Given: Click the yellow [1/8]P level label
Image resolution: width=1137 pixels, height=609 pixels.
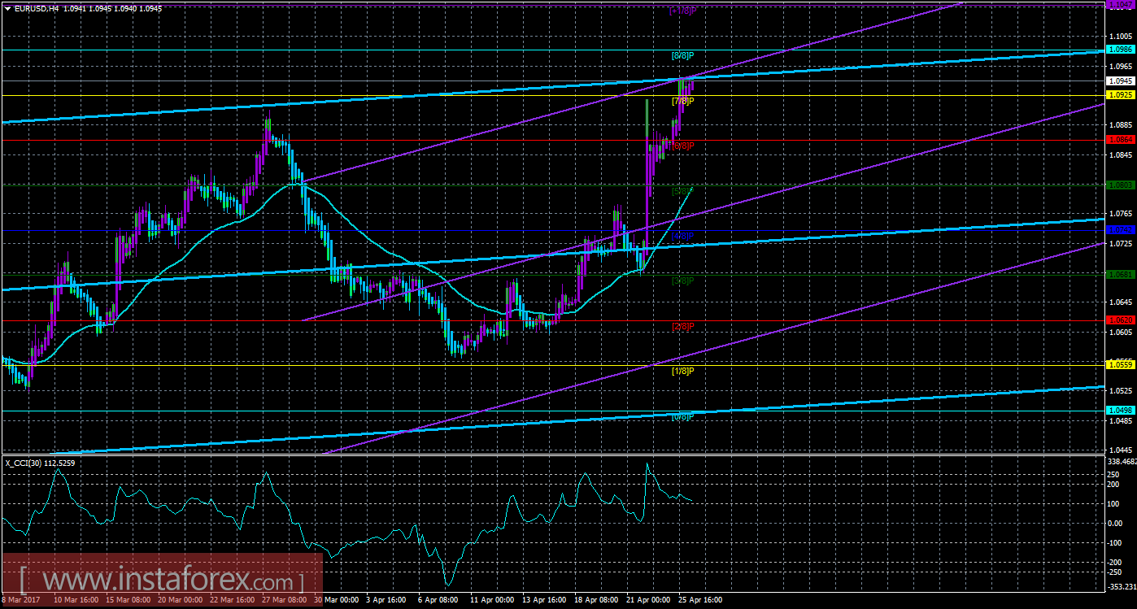Looking at the screenshot, I should tap(682, 371).
